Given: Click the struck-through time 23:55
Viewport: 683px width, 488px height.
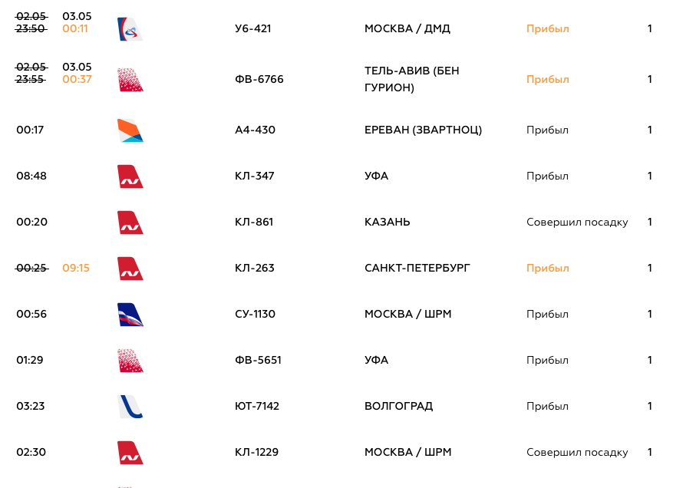Looking at the screenshot, I should 31,79.
